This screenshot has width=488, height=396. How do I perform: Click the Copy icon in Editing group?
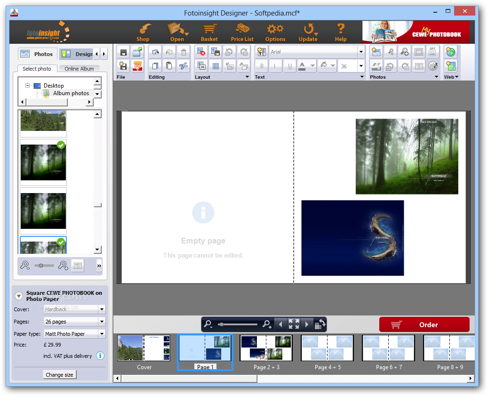[x=155, y=66]
